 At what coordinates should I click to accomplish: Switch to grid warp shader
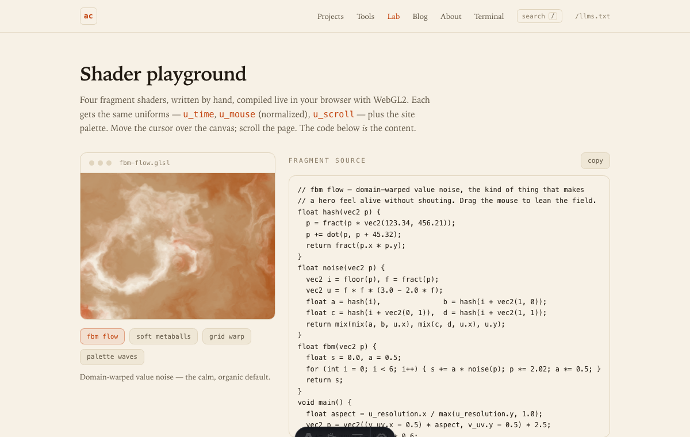[x=227, y=336]
